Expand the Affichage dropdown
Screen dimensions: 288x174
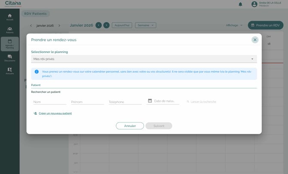pos(234,25)
